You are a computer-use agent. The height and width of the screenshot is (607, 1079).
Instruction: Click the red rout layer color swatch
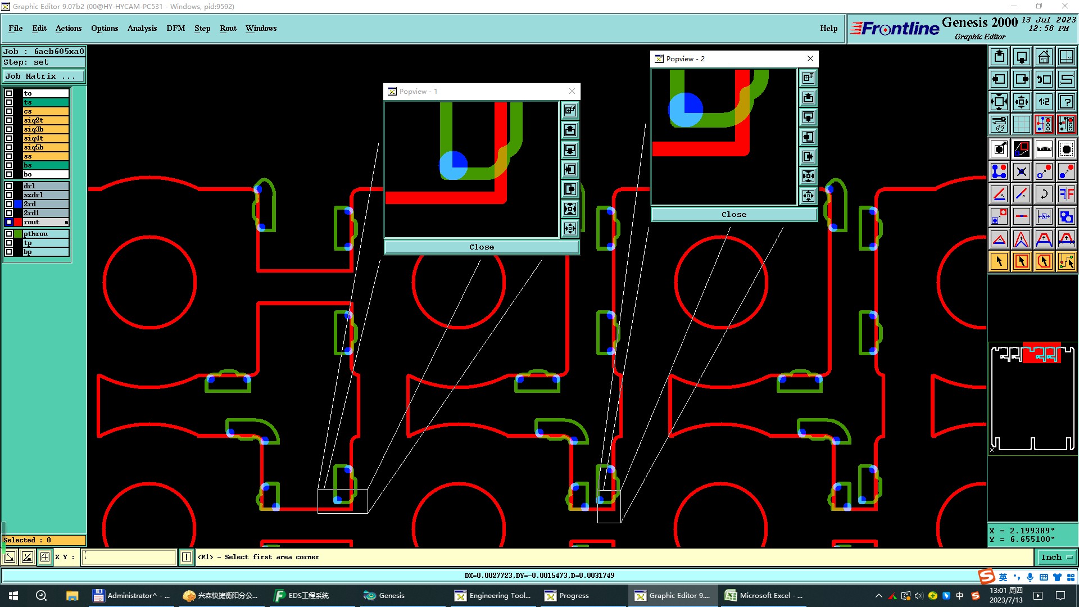pos(18,222)
